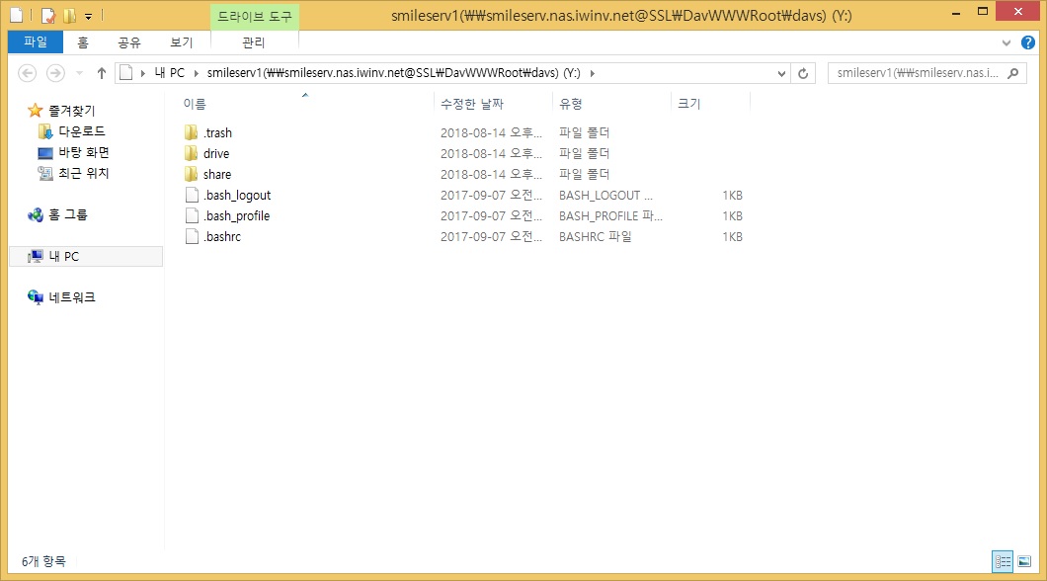Open the 공유 ribbon tab
Viewport: 1047px width, 581px height.
point(128,42)
